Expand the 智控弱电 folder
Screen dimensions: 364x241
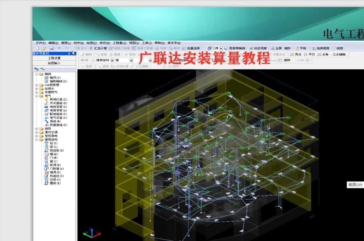tap(36, 136)
